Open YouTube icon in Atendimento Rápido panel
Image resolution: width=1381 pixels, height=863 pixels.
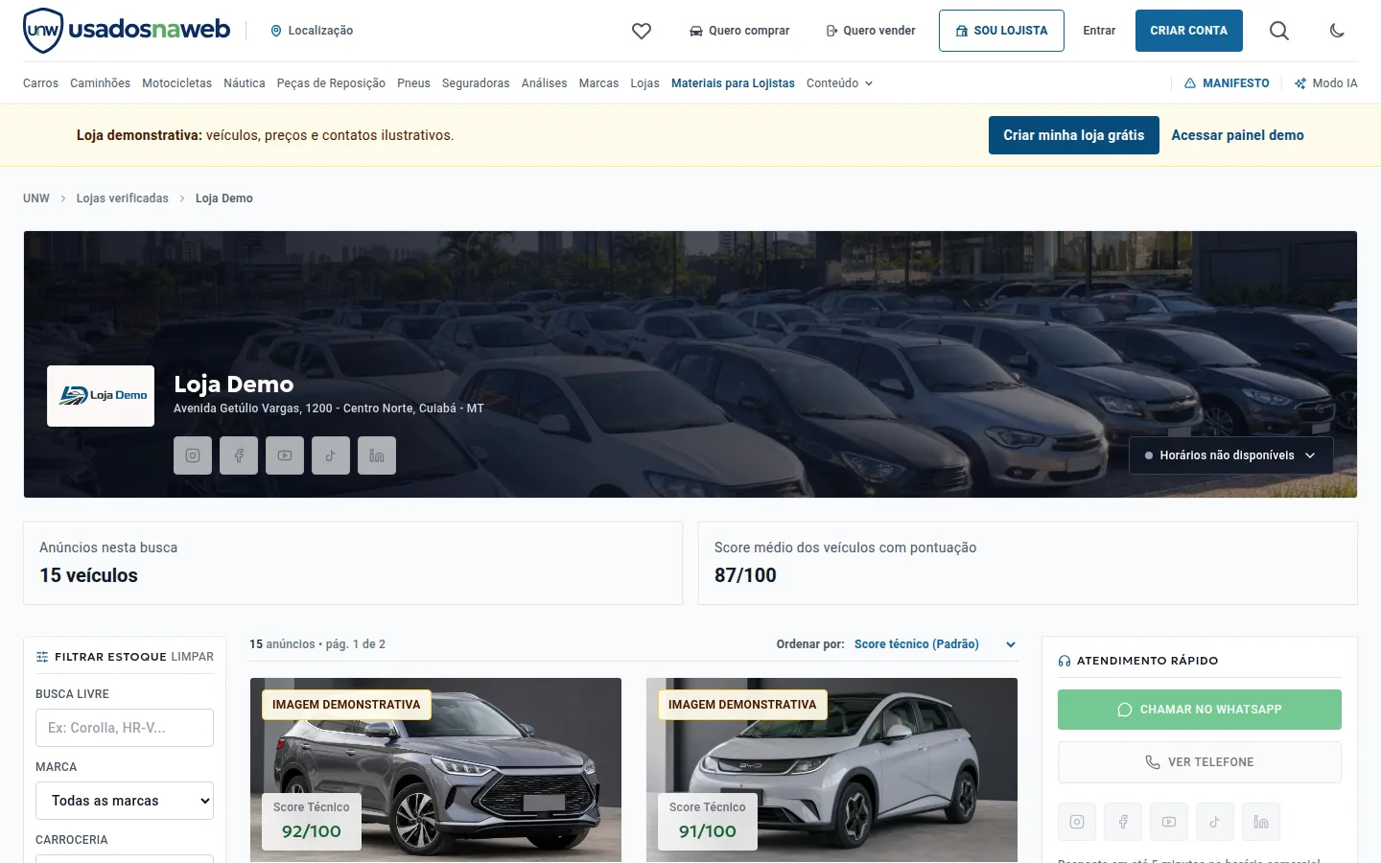pos(1169,822)
